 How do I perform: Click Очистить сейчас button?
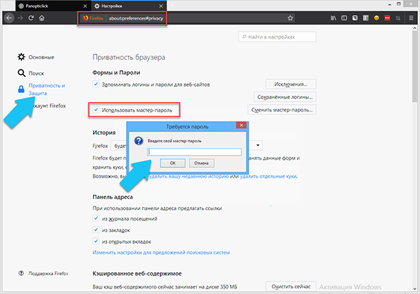pos(291,286)
